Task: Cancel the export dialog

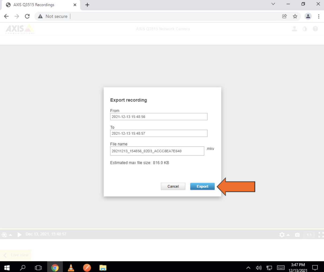Action: coord(173,186)
